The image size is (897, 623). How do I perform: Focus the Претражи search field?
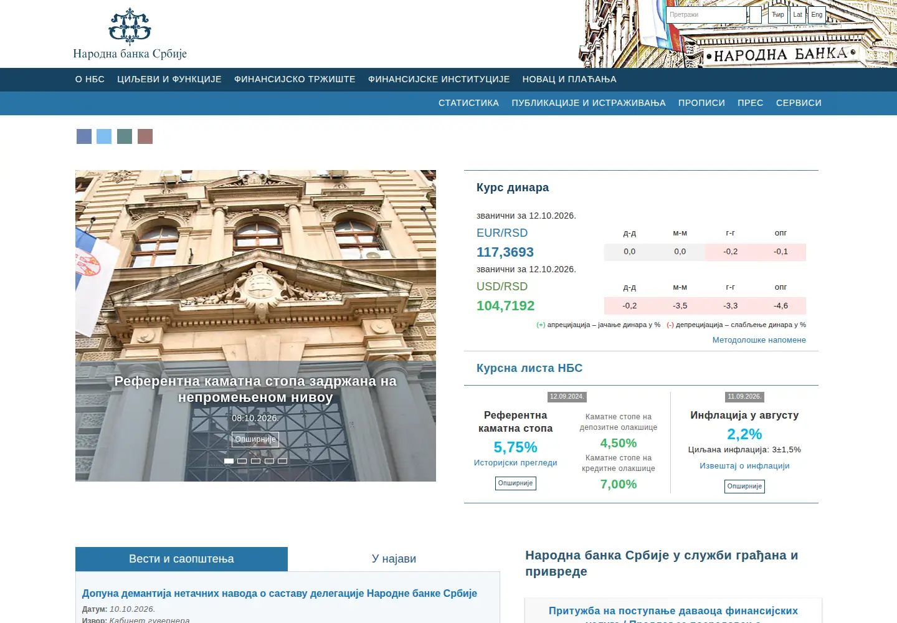point(706,15)
